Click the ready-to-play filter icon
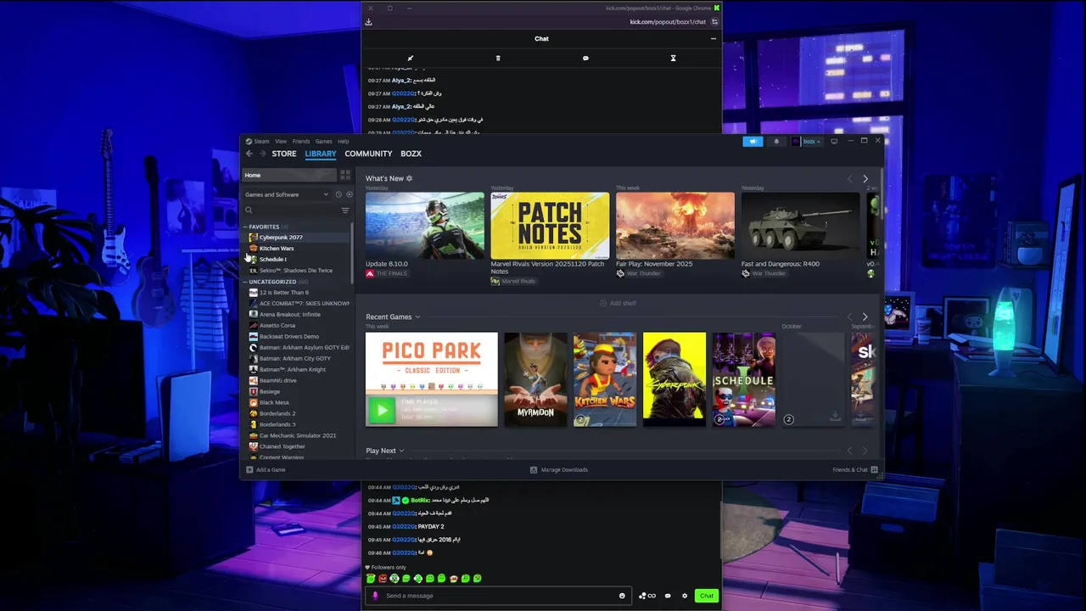This screenshot has width=1086, height=611. (349, 194)
